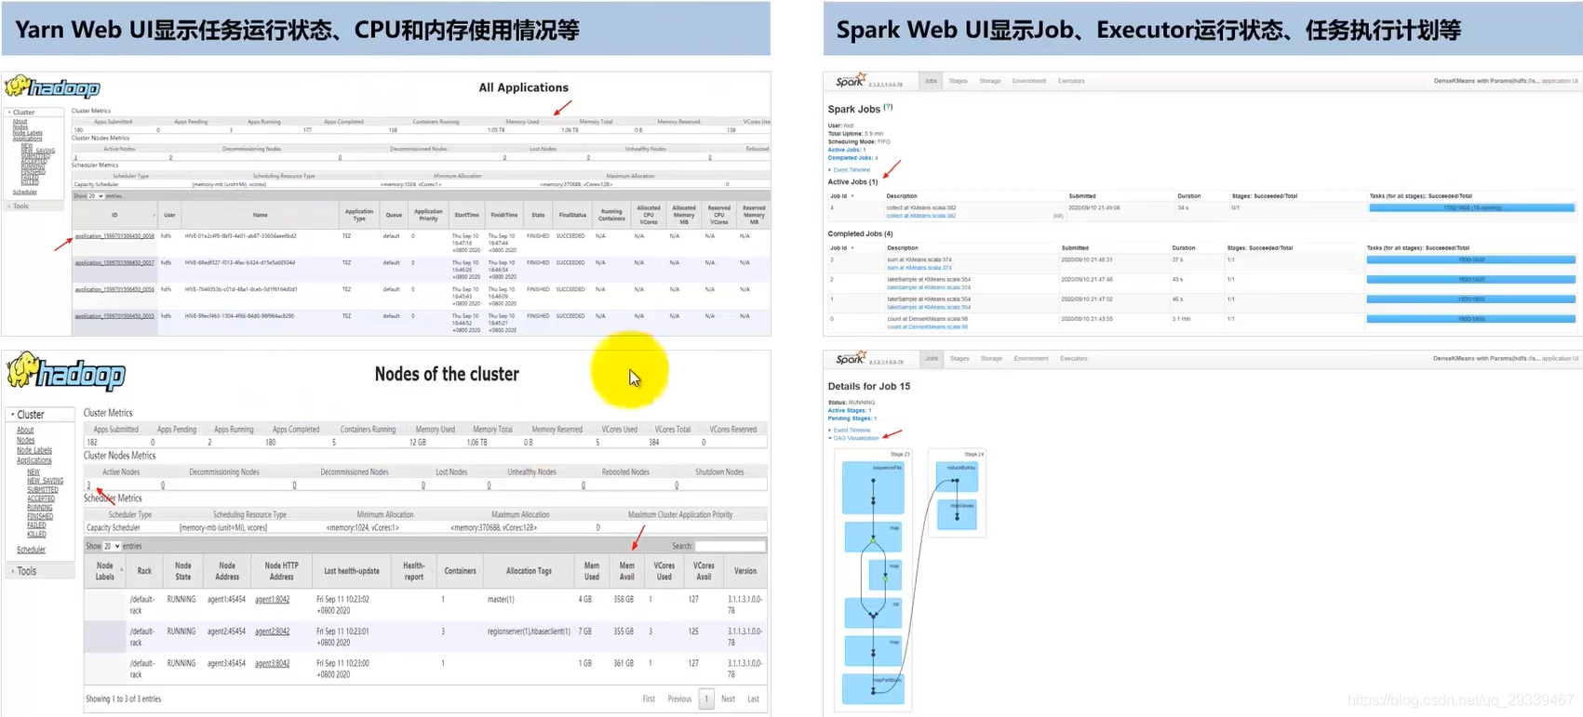Open application ending in 0058

pyautogui.click(x=114, y=236)
